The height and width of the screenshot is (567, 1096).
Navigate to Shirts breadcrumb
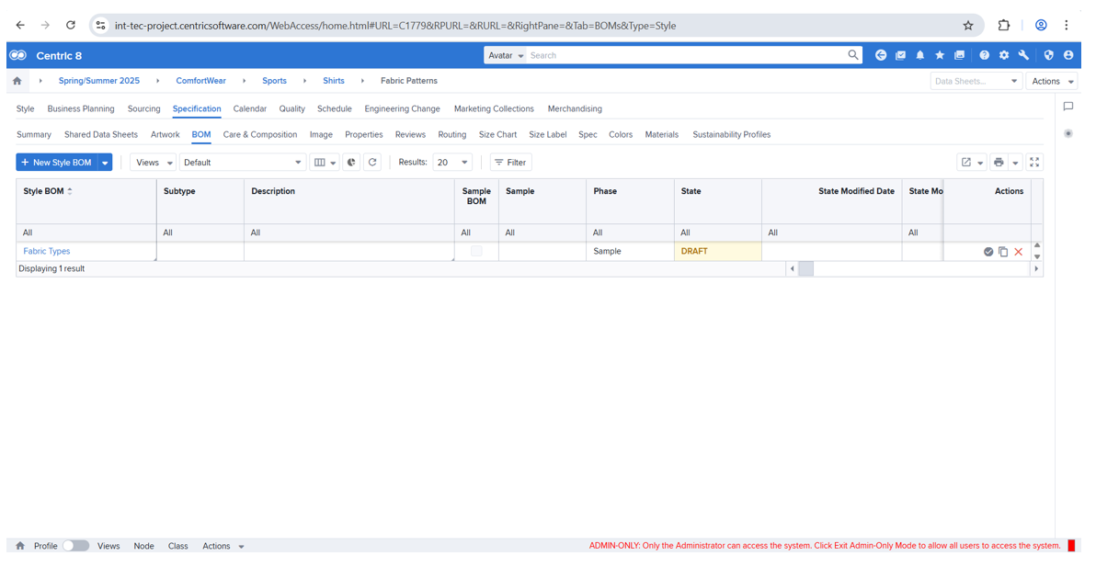tap(334, 81)
